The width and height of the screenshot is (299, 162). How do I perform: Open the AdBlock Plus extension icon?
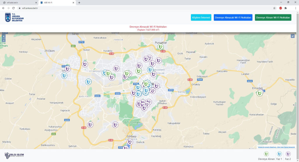281,8
